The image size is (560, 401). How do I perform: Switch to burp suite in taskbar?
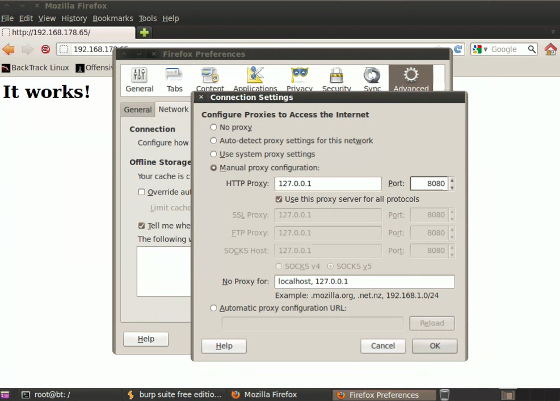175,395
